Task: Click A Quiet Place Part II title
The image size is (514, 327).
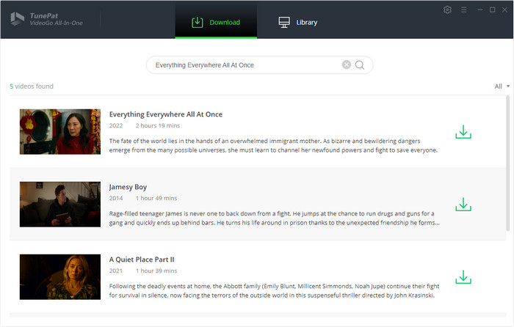Action: tap(141, 260)
